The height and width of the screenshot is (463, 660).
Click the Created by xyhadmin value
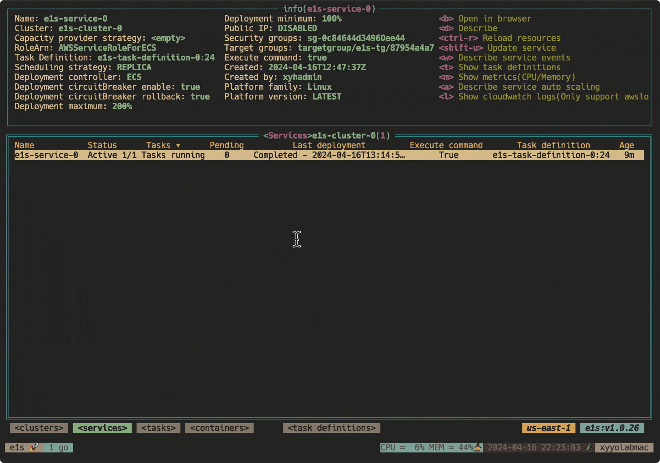302,77
